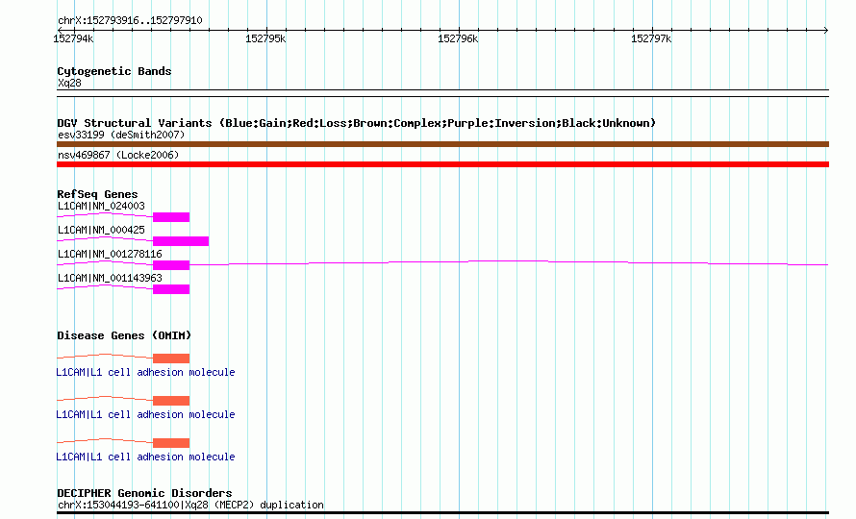Click the third orange OMIM disease gene block

click(171, 443)
